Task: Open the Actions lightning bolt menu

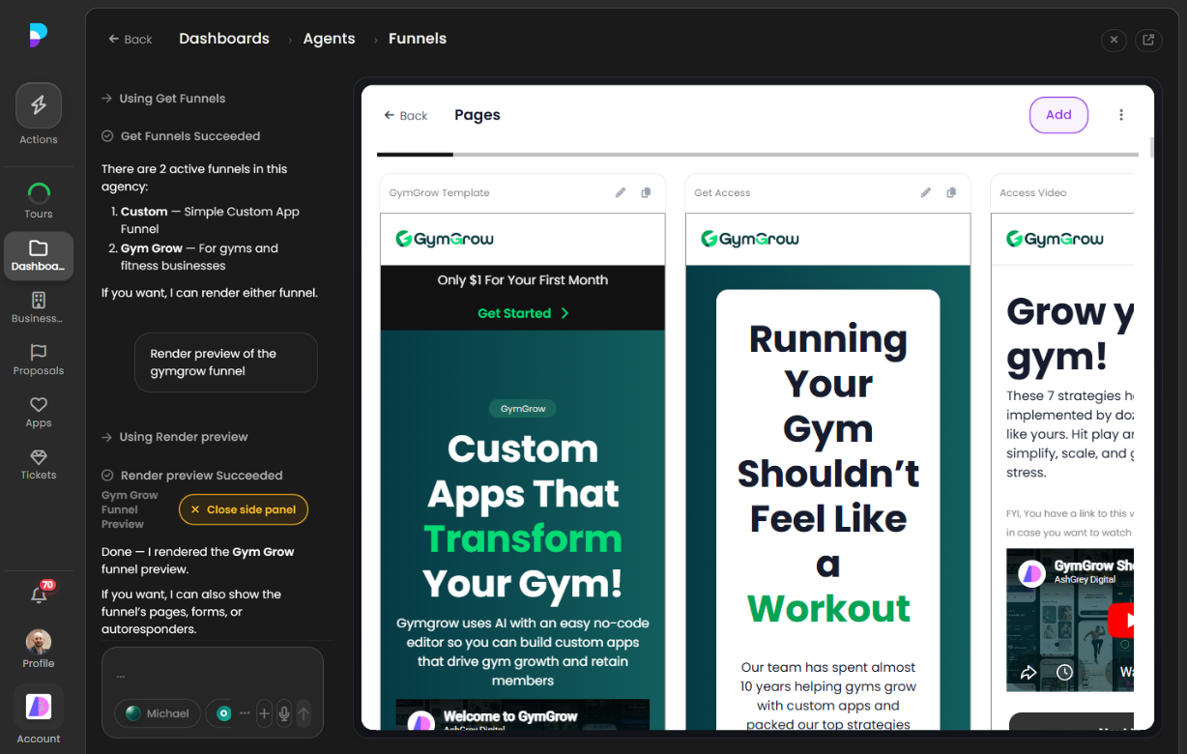Action: [39, 105]
